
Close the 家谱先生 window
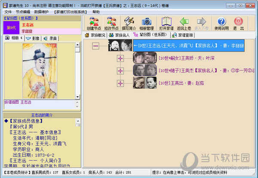(250, 6)
